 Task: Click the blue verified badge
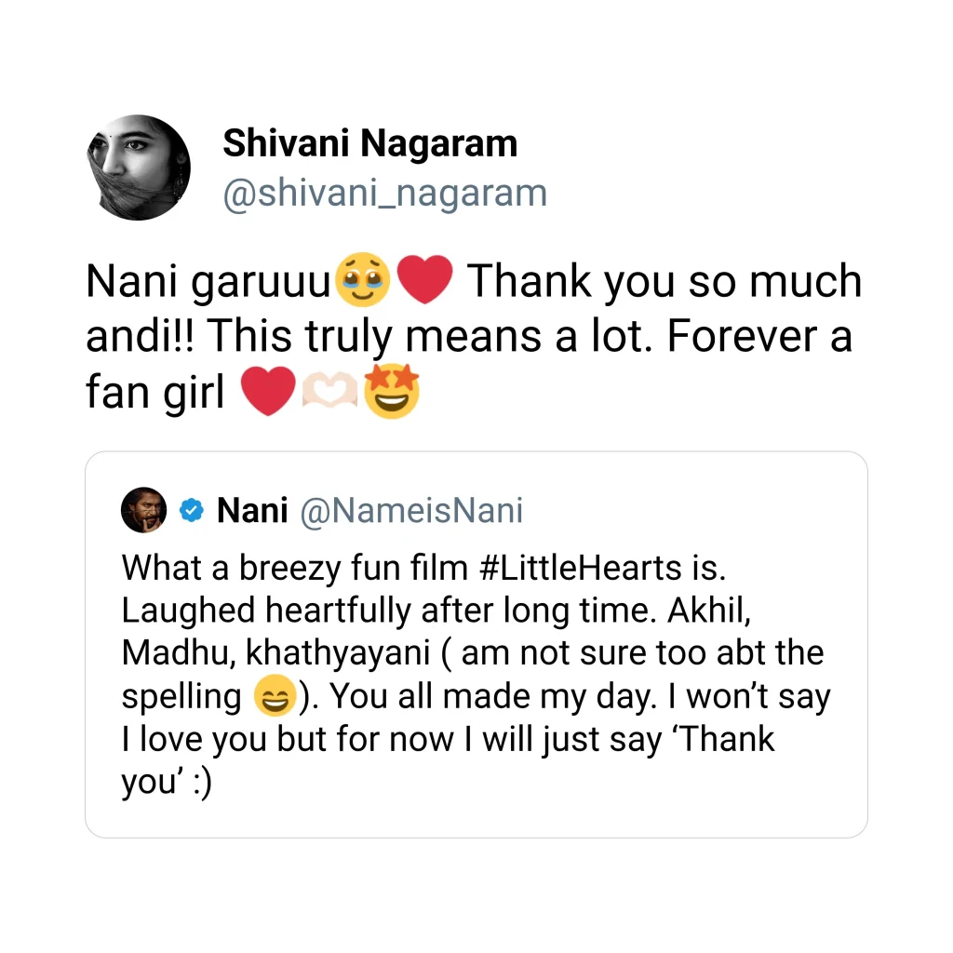[x=191, y=510]
